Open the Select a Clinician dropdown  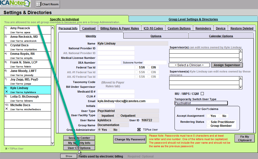coord(189,65)
